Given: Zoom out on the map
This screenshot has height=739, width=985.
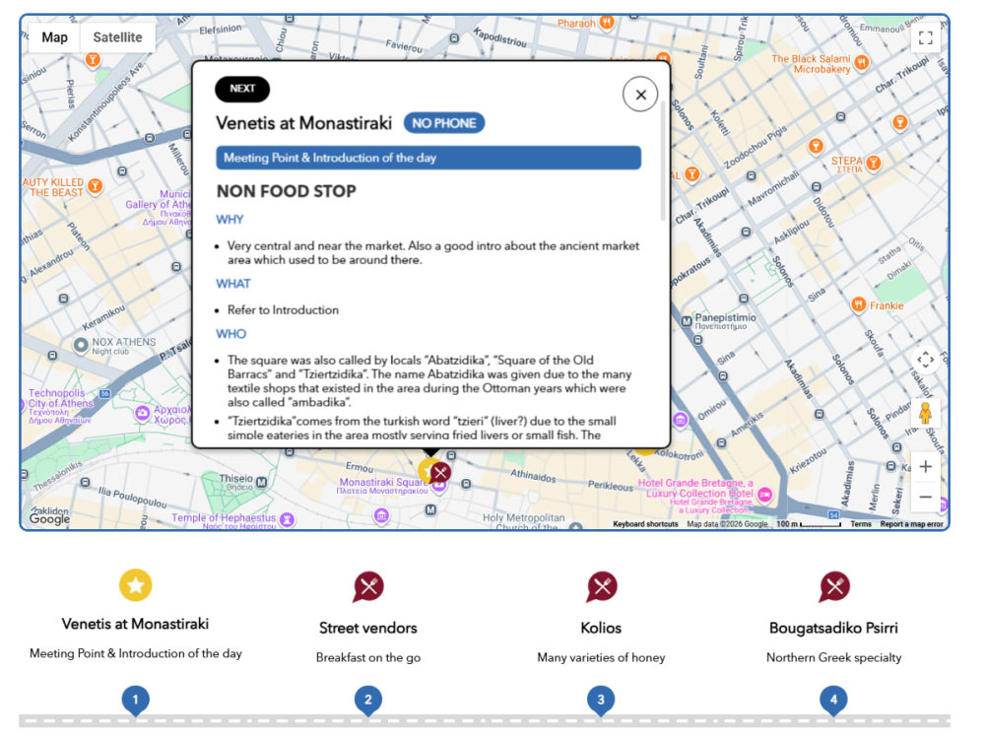Looking at the screenshot, I should [x=925, y=497].
